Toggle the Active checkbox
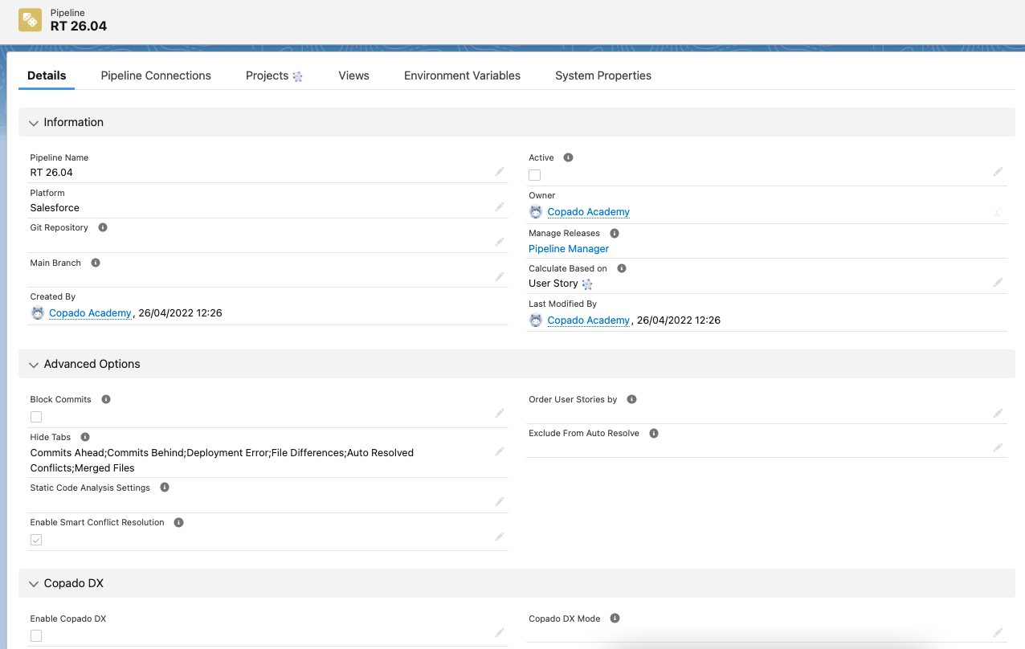 pyautogui.click(x=535, y=175)
